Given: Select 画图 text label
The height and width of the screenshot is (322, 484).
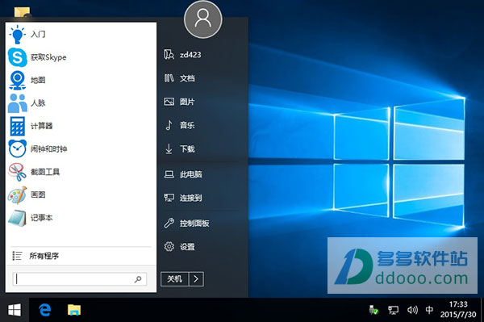Looking at the screenshot, I should coord(38,194).
